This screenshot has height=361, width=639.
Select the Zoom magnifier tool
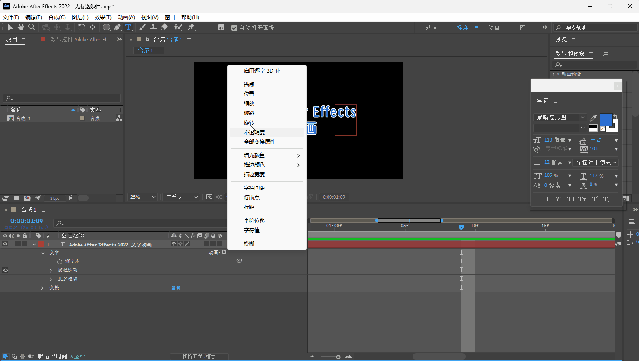point(32,27)
